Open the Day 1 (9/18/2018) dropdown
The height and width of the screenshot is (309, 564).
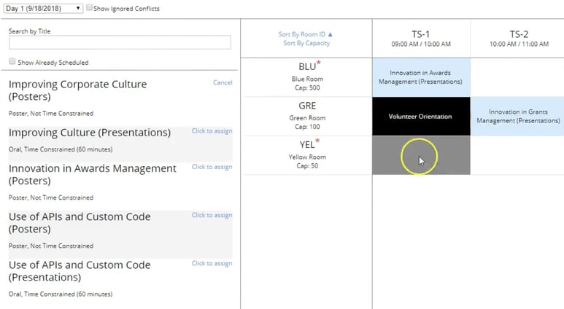pos(43,8)
